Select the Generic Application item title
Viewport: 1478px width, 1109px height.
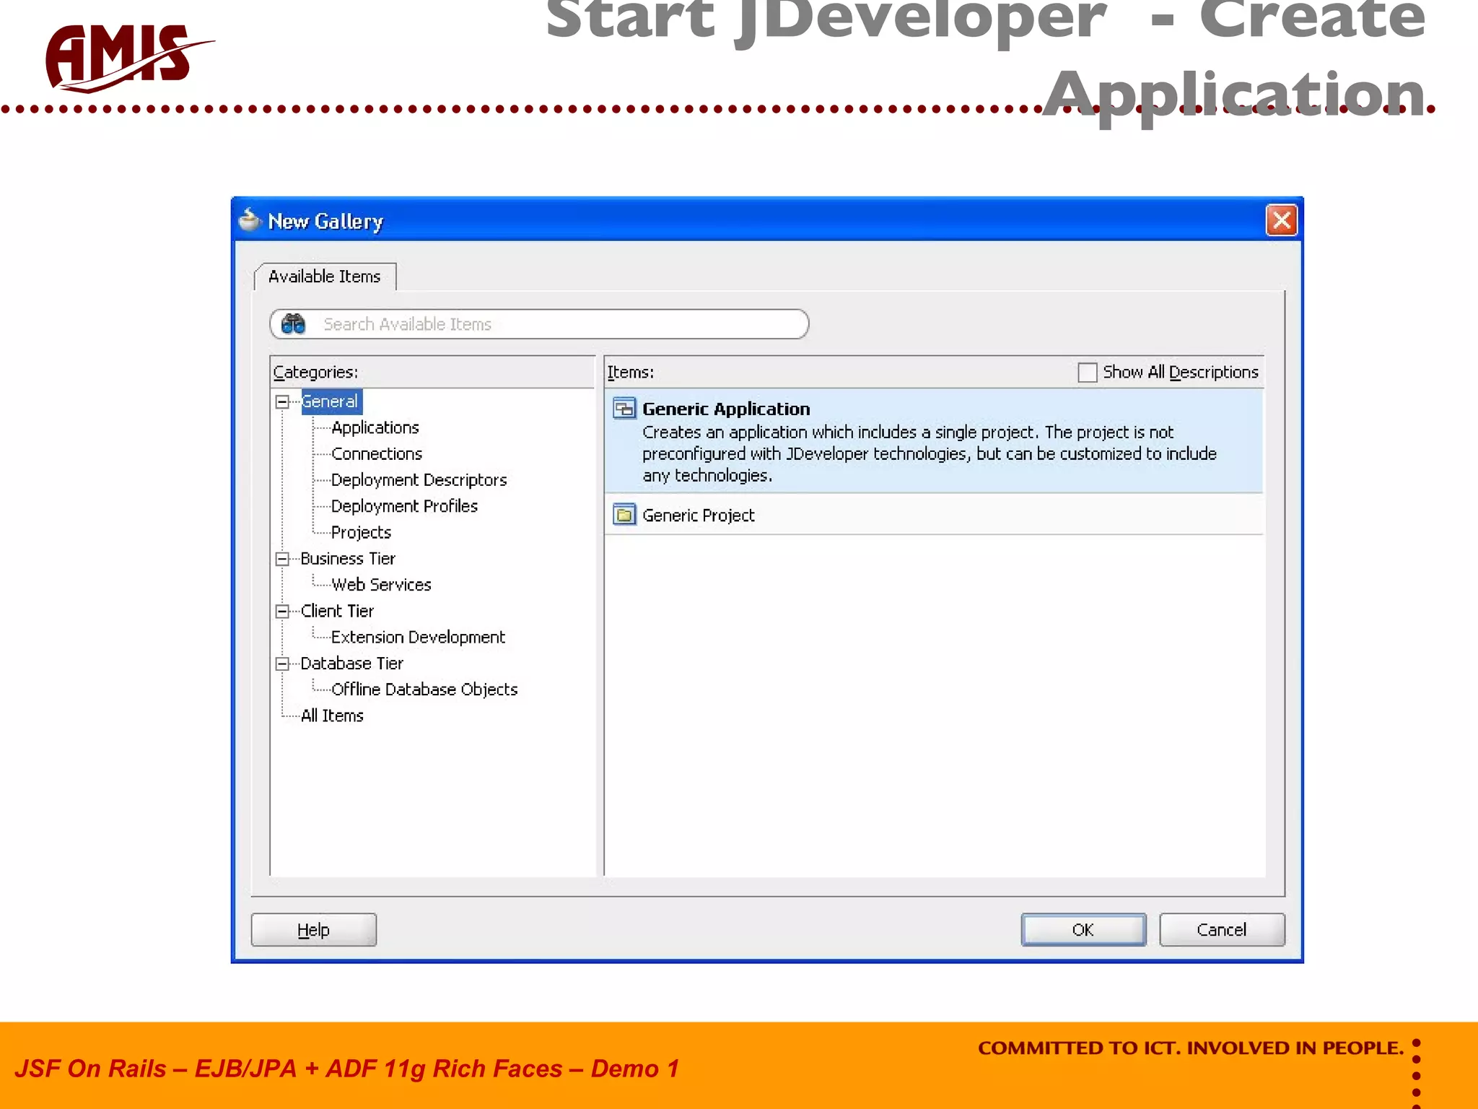pos(726,409)
